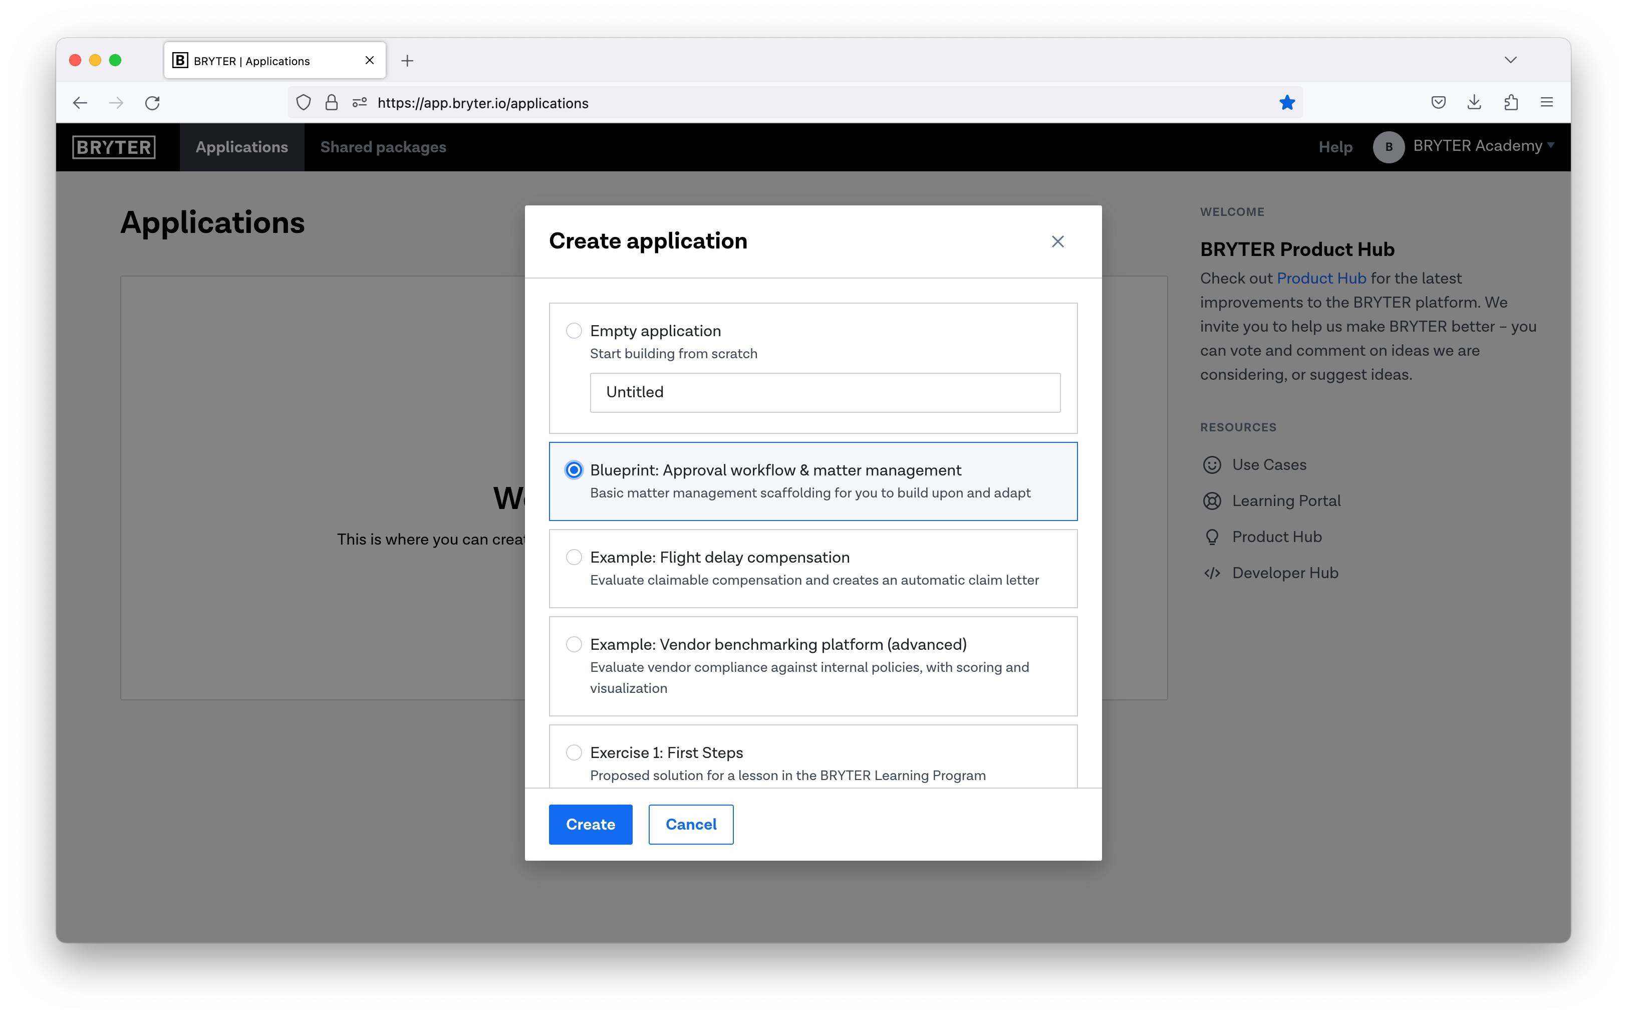The image size is (1627, 1017).
Task: Click the Pocket save icon in toolbar
Action: click(1438, 103)
